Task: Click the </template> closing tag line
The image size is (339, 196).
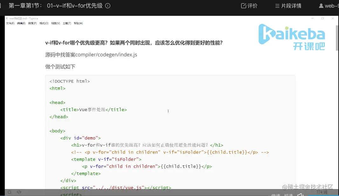Action: pos(86,174)
